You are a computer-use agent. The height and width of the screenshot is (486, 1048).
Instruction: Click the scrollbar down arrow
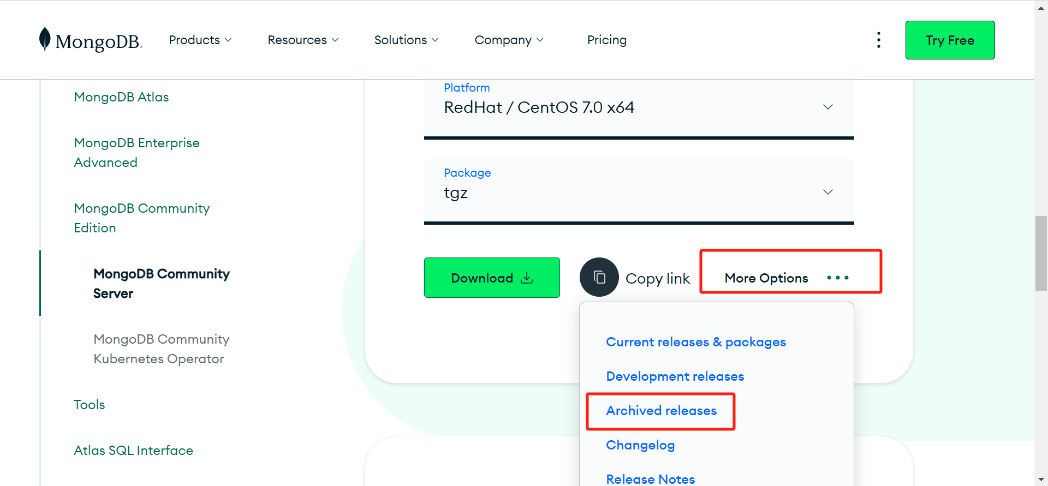point(1041,479)
